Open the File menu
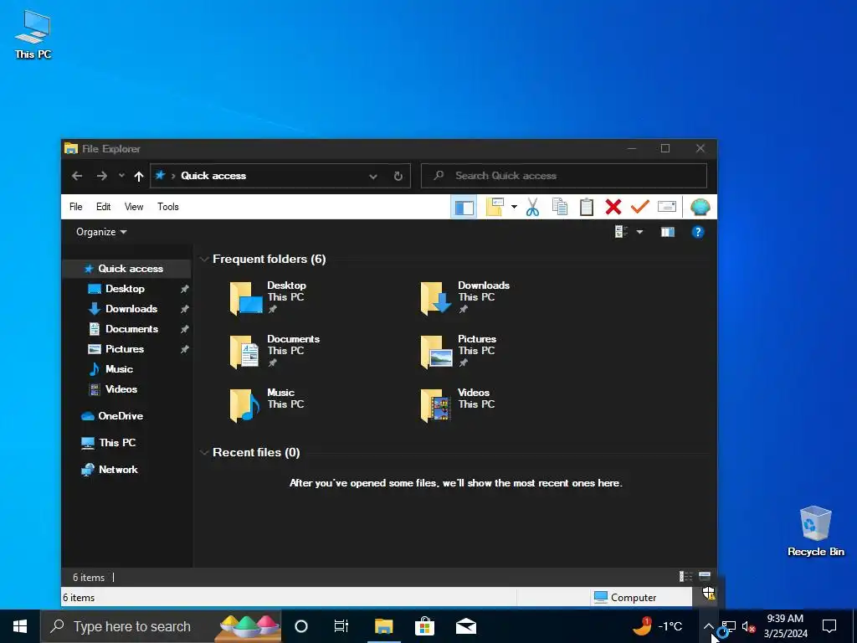 coord(76,207)
